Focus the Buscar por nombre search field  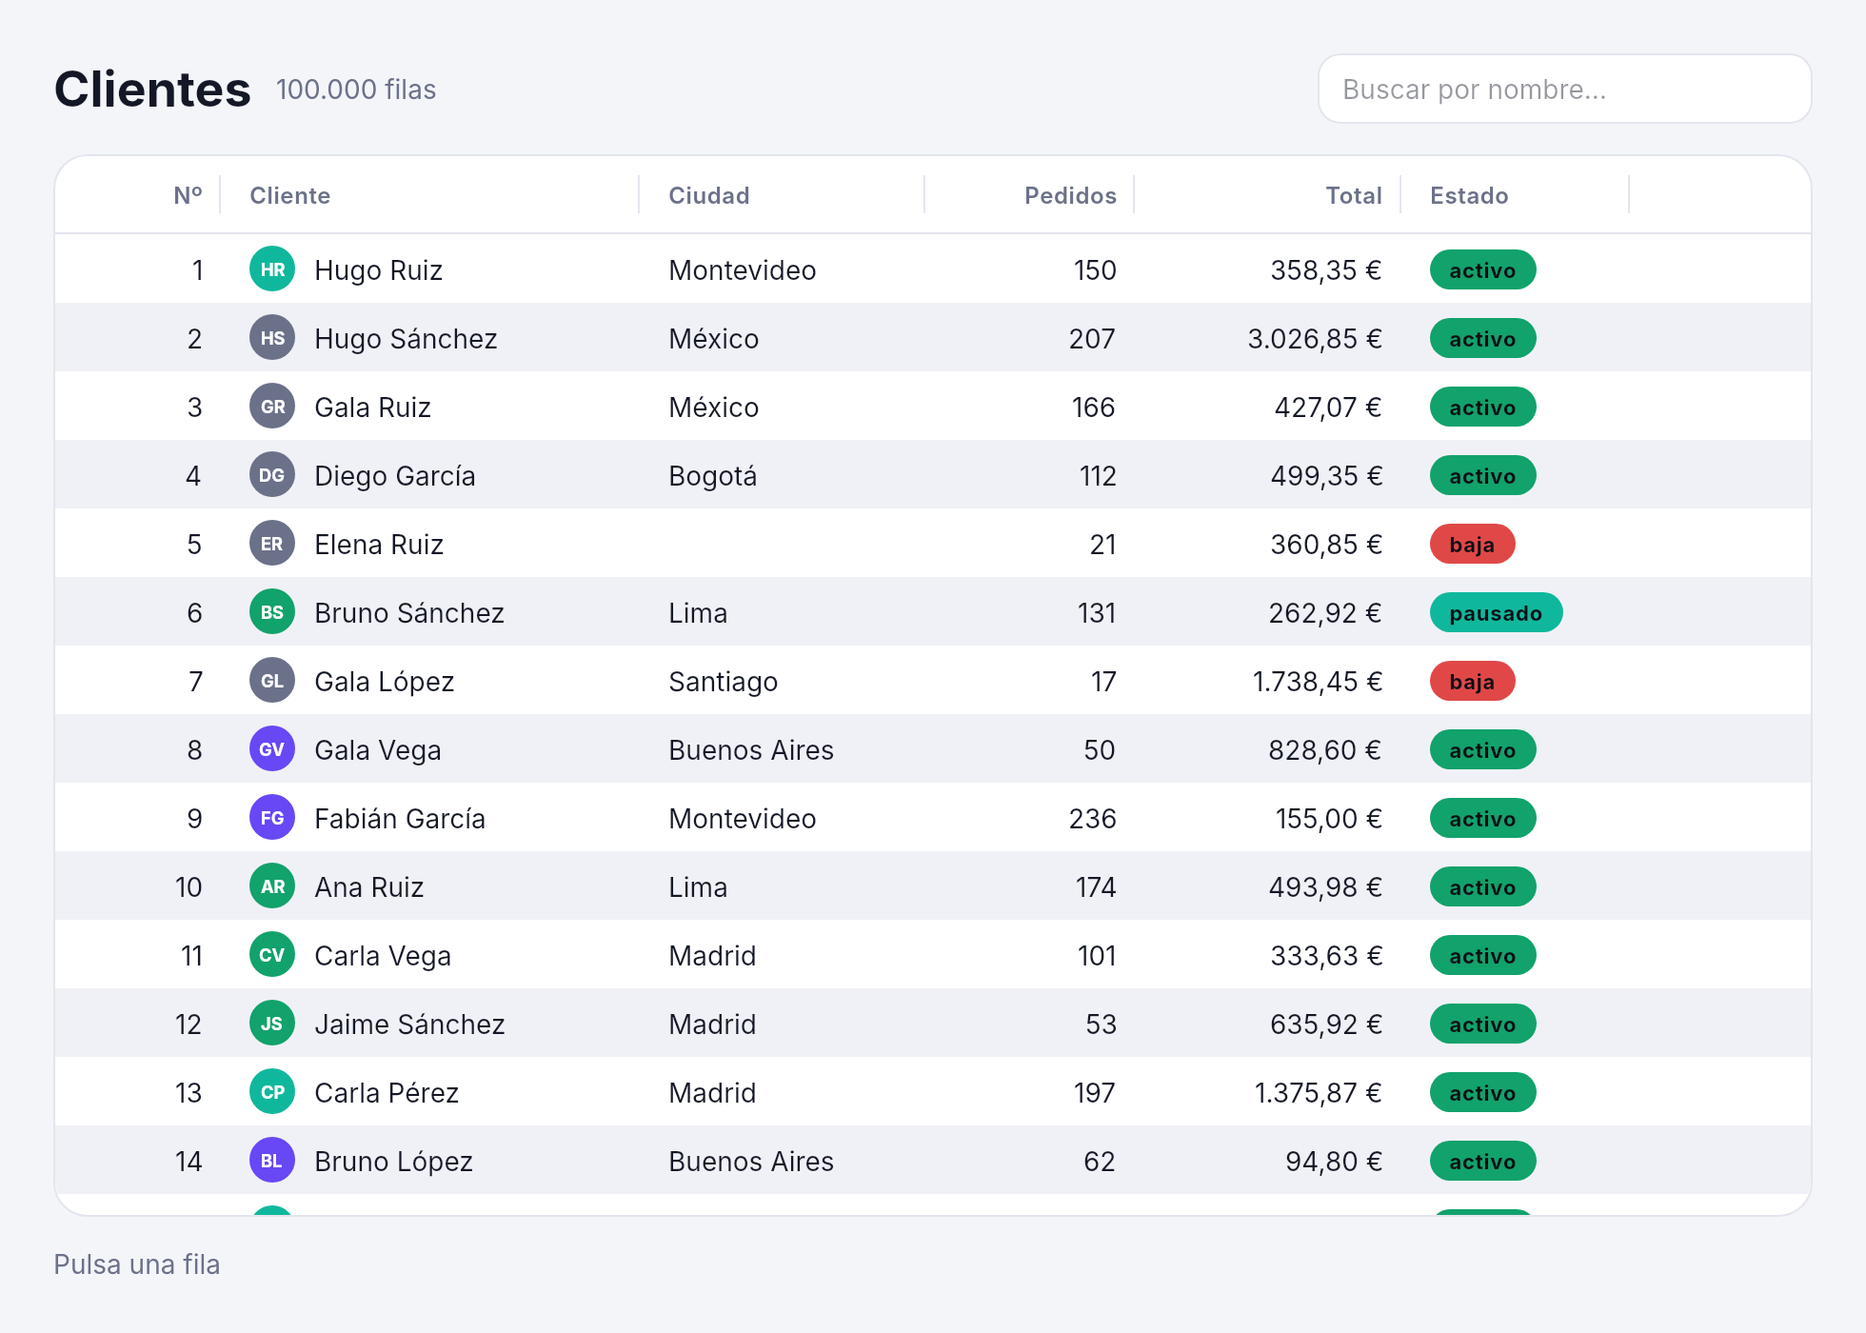1564,89
